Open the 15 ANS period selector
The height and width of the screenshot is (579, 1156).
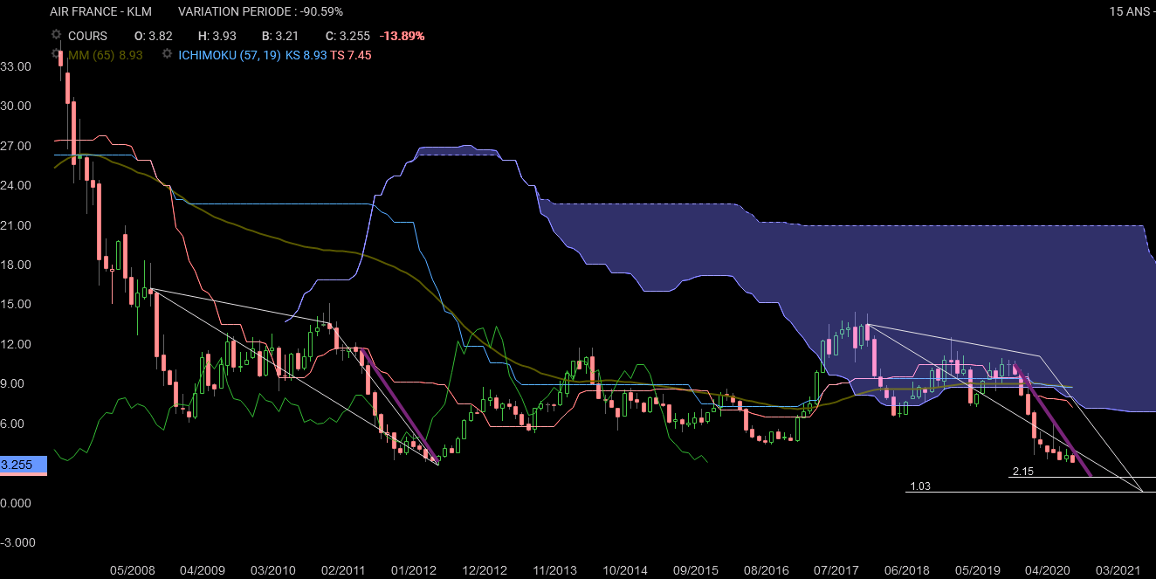point(1132,11)
